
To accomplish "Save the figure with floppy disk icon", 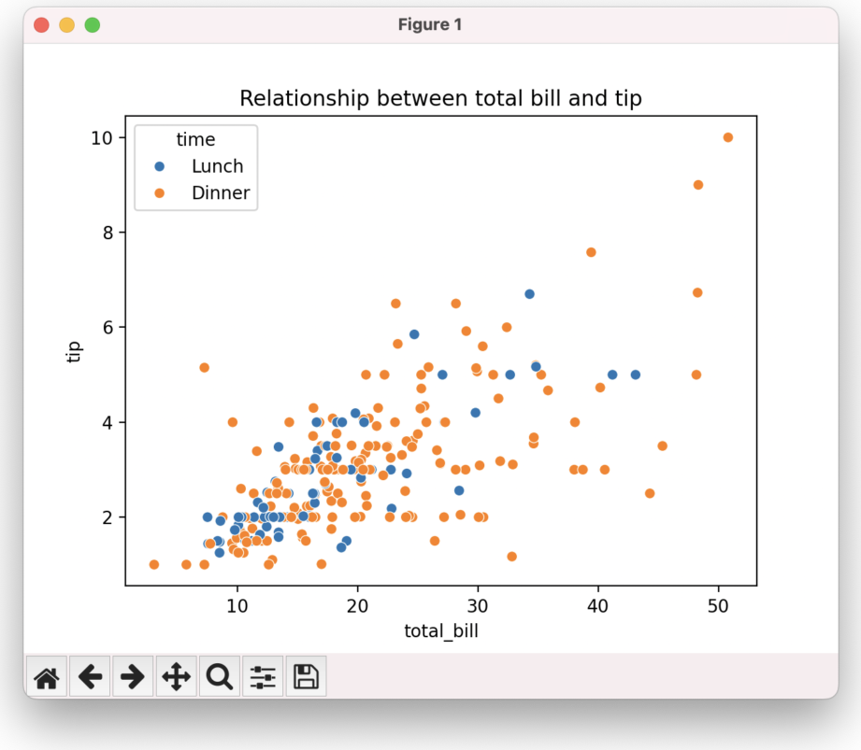I will coord(306,676).
